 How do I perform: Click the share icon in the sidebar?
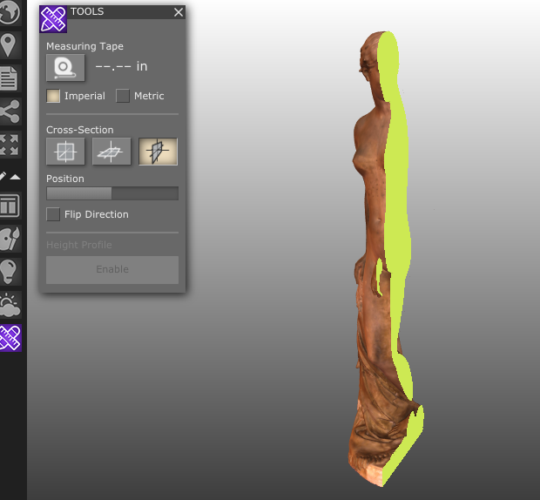pyautogui.click(x=10, y=111)
